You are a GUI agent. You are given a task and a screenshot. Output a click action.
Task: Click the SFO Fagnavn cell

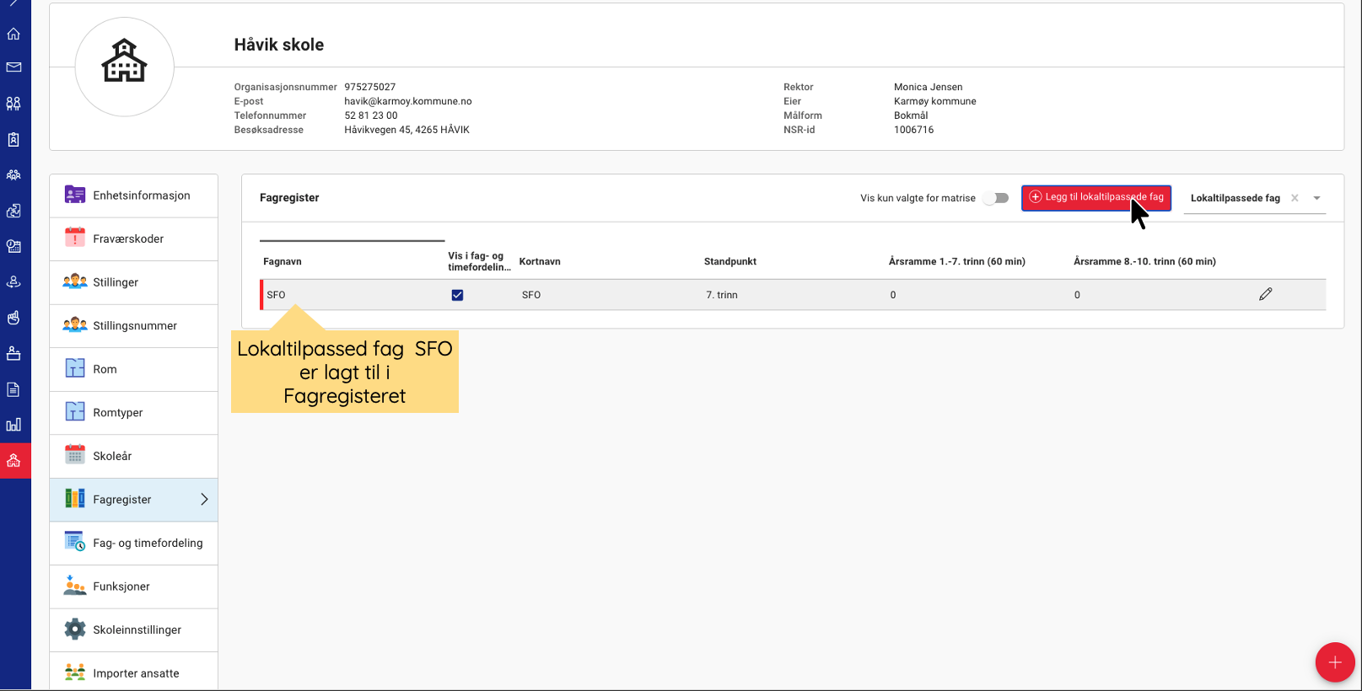(x=276, y=295)
